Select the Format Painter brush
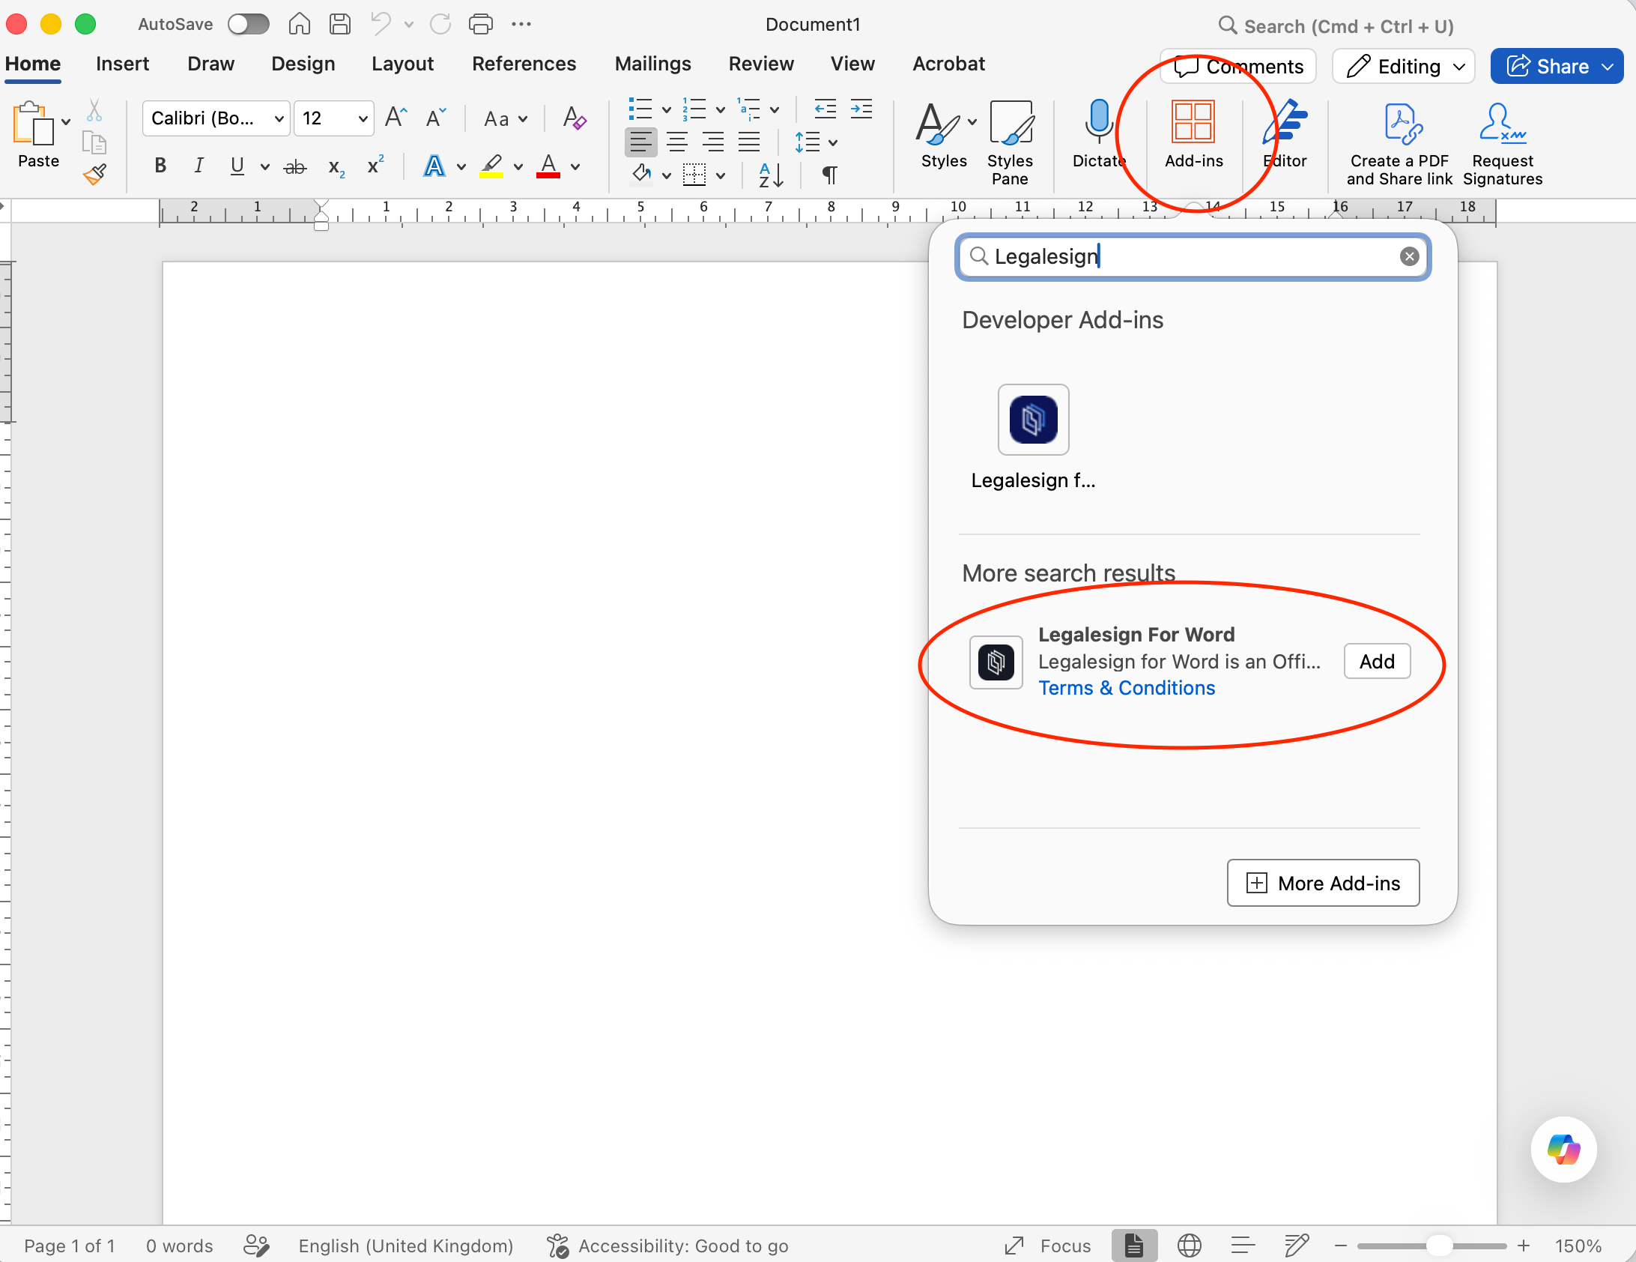This screenshot has width=1636, height=1262. click(x=94, y=175)
